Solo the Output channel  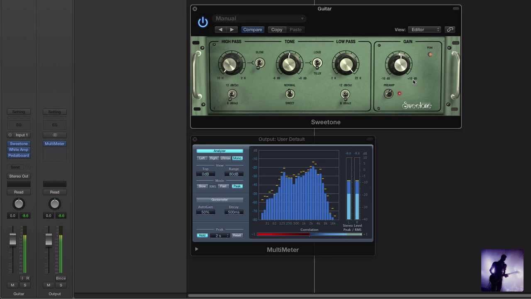pyautogui.click(x=61, y=285)
